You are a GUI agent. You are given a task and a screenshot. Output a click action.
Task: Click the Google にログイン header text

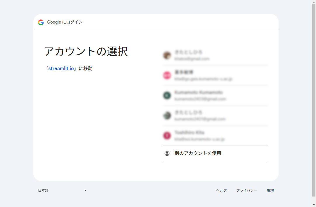click(x=65, y=22)
